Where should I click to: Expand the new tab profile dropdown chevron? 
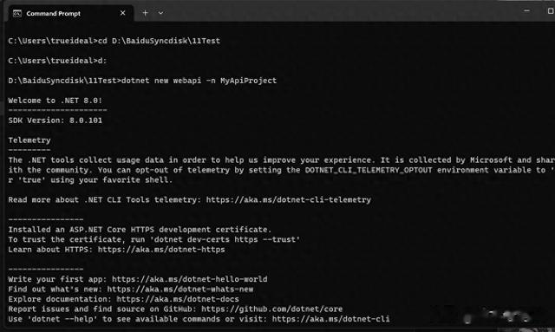click(x=160, y=13)
